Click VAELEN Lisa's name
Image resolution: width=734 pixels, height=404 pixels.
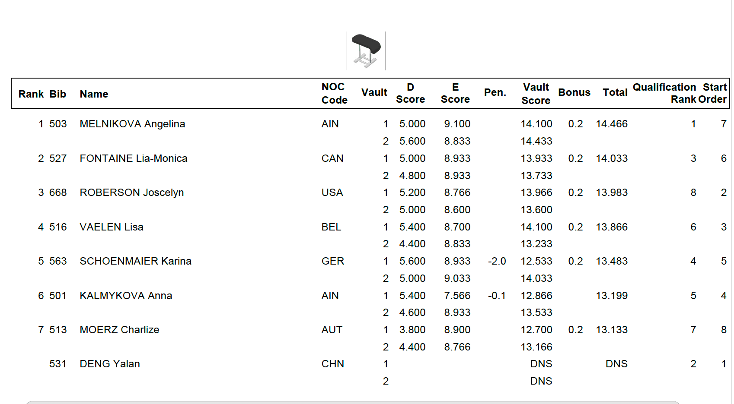click(x=112, y=227)
